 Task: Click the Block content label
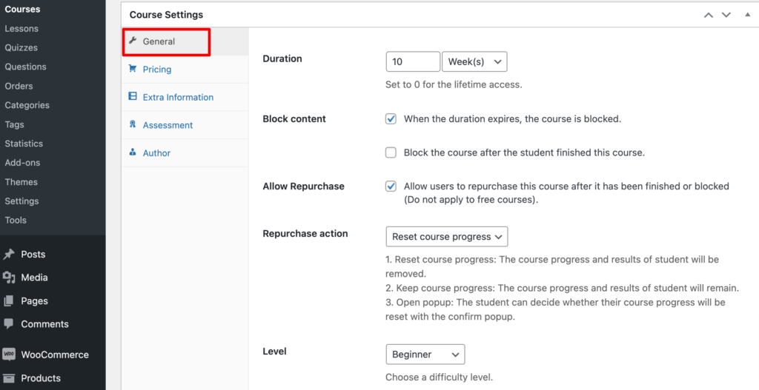point(294,119)
